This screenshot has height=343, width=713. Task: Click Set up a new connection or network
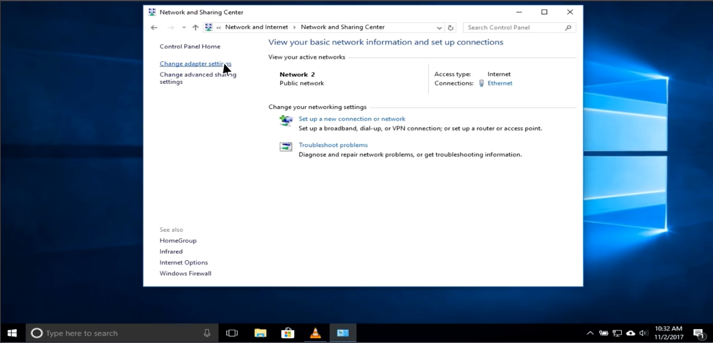352,119
